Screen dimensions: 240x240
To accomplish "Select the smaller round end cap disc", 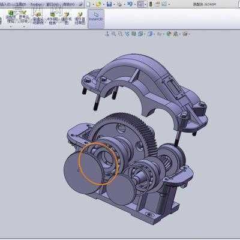I will (x=121, y=190).
